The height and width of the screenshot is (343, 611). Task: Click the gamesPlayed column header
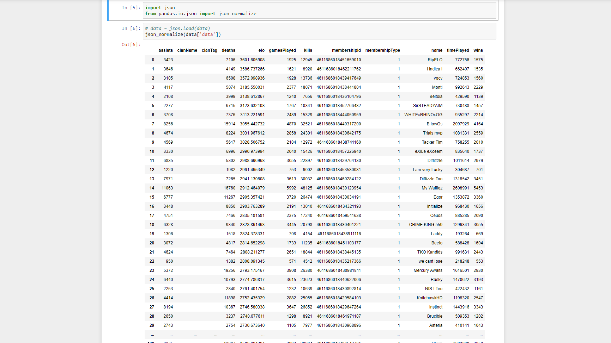(x=283, y=50)
